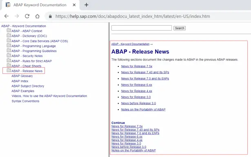Under Continue, open News for Release 6.xx
This screenshot has width=251, height=157.
[127, 137]
